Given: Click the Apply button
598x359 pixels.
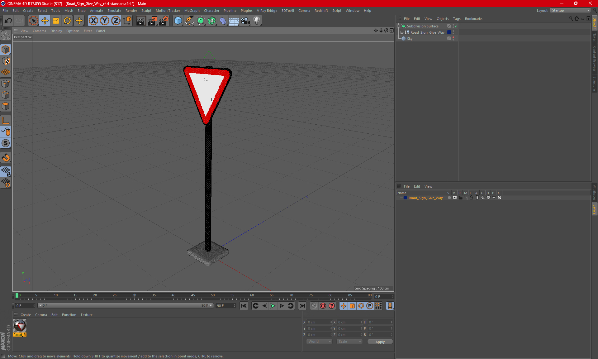Looking at the screenshot, I should point(380,342).
